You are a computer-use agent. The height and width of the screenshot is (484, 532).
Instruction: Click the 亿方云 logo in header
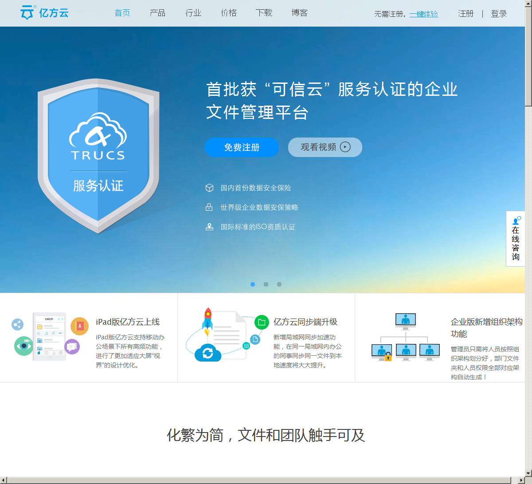point(44,13)
